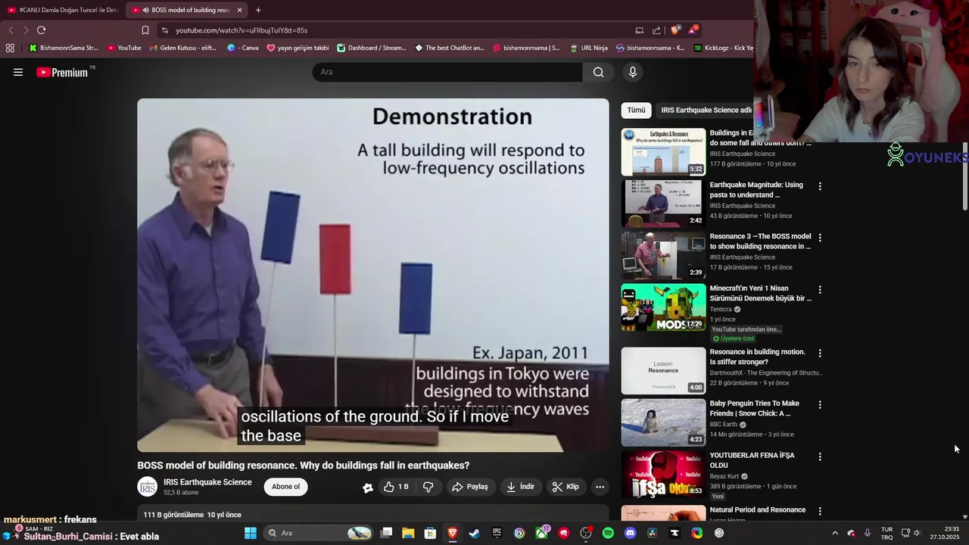Image resolution: width=969 pixels, height=545 pixels.
Task: Open Spotify from the taskbar
Action: click(608, 533)
